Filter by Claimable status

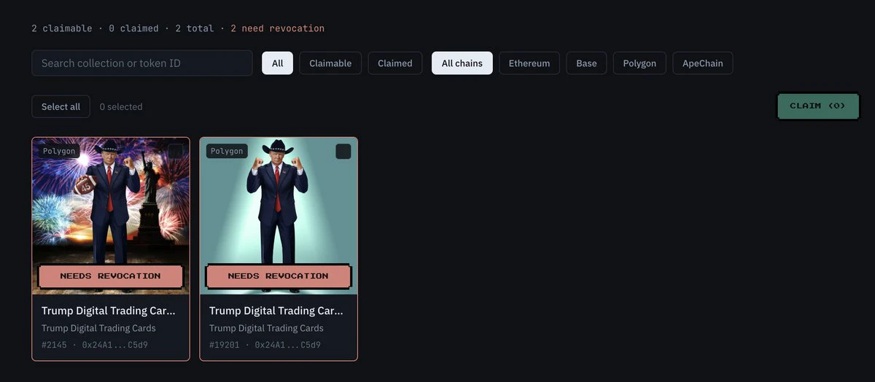pyautogui.click(x=330, y=63)
